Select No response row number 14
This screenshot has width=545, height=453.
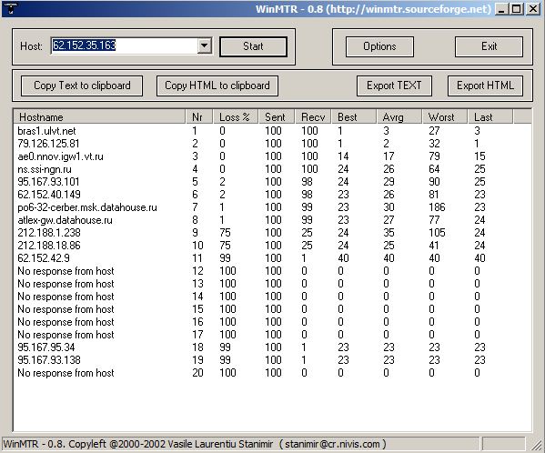point(273,297)
